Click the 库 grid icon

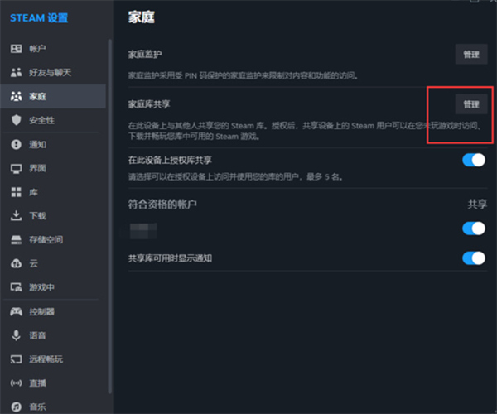17,192
